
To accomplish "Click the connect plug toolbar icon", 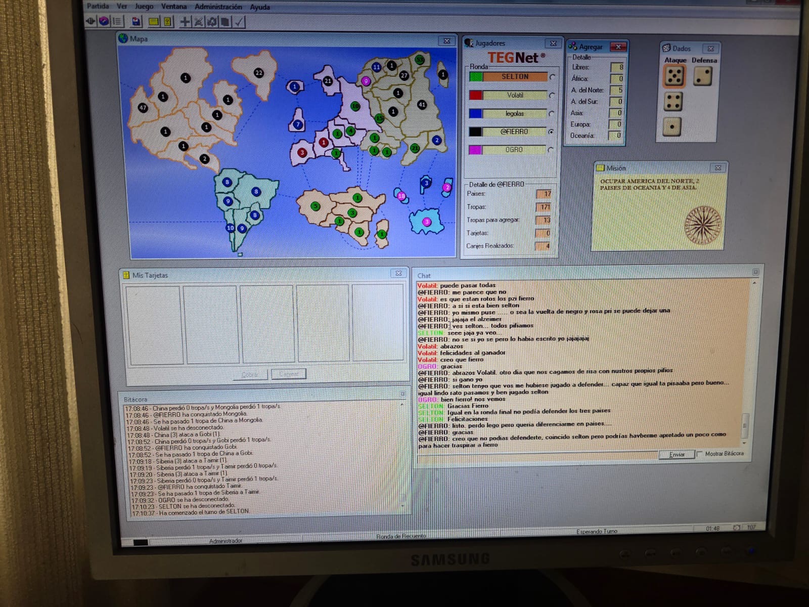I will 91,21.
